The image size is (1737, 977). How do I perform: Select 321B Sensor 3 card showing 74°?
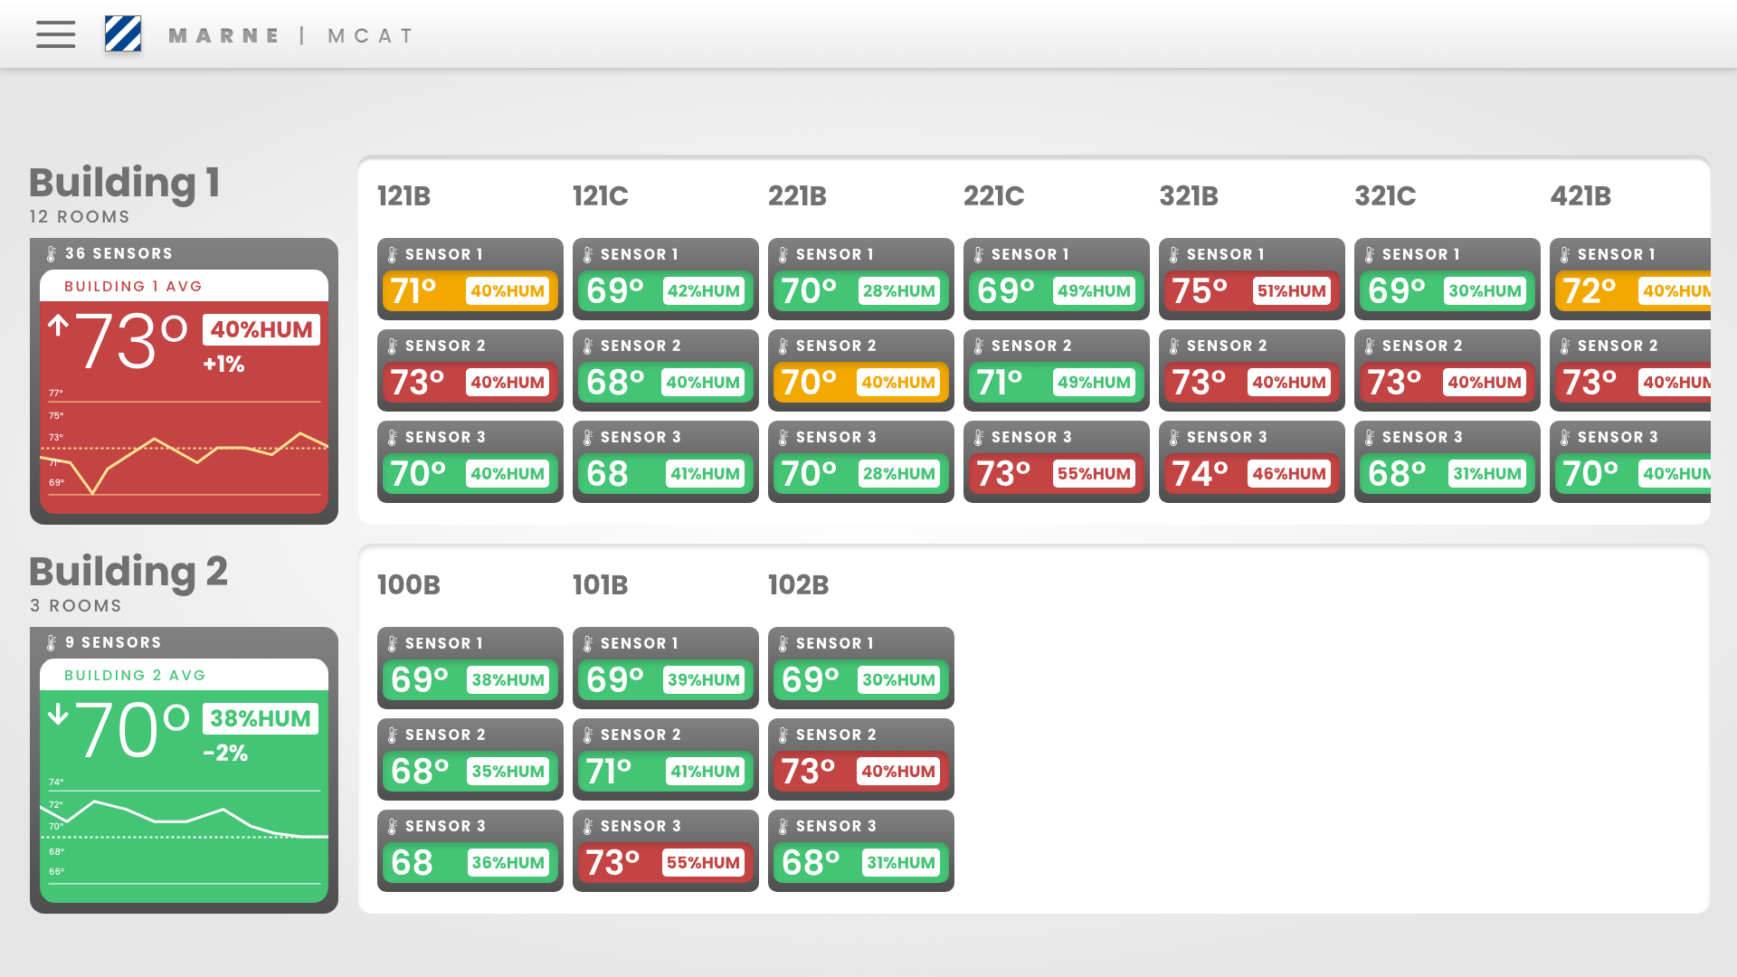[x=1252, y=461]
